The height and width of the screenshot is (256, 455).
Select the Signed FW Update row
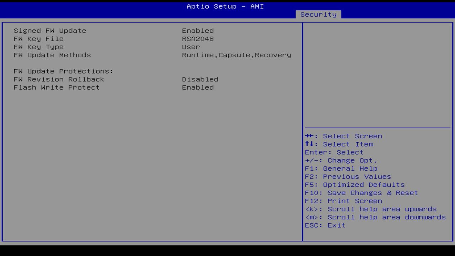(x=50, y=31)
